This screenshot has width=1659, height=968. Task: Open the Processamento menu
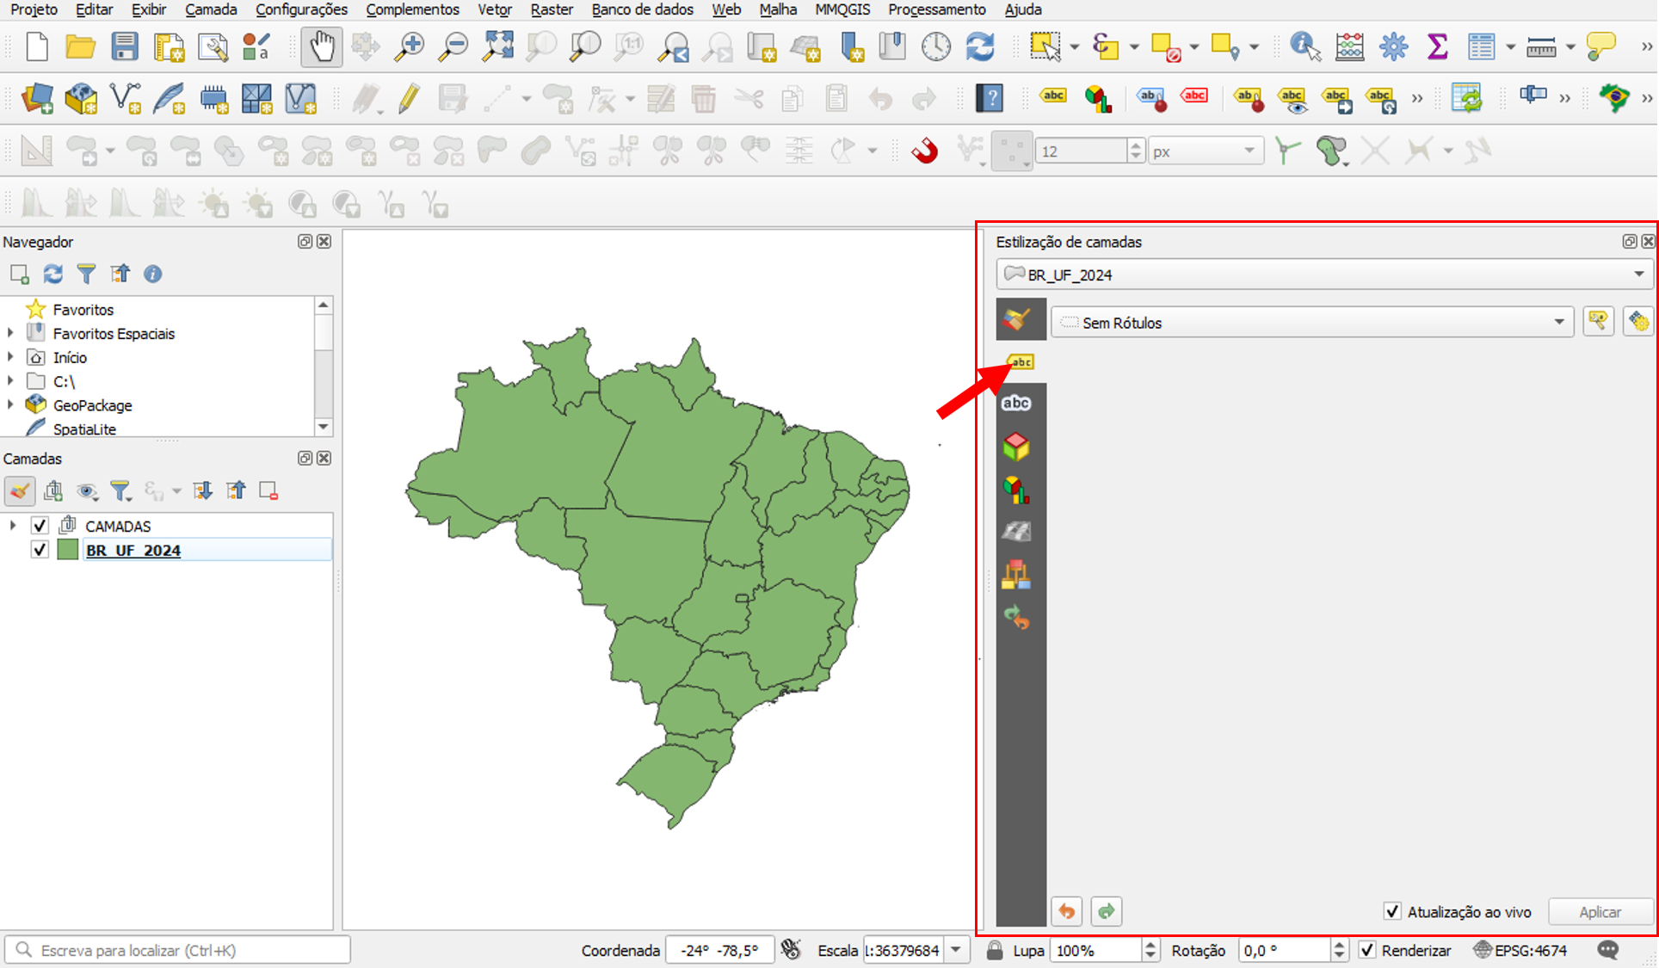coord(936,9)
